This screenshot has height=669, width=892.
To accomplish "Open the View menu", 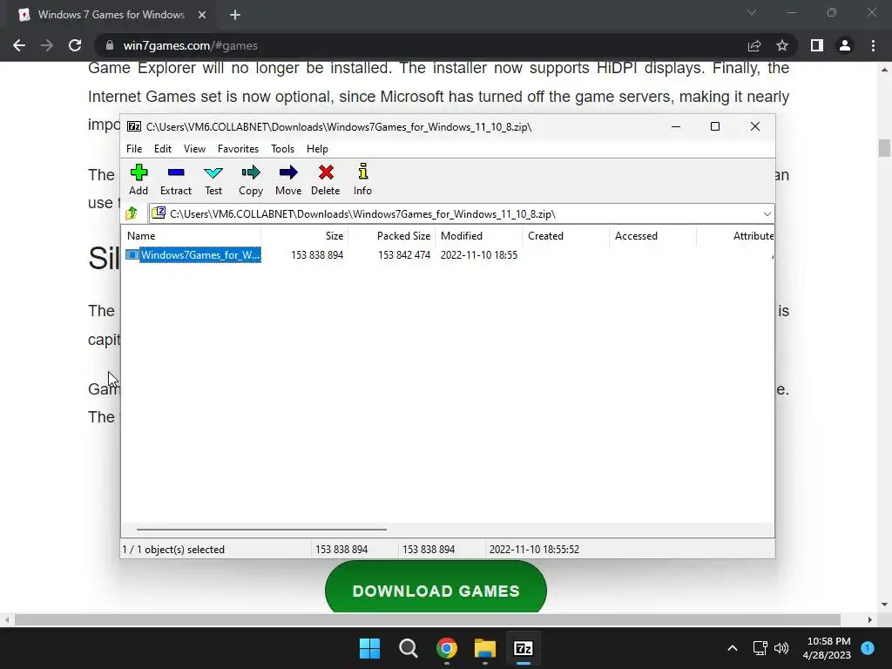I will [x=194, y=148].
